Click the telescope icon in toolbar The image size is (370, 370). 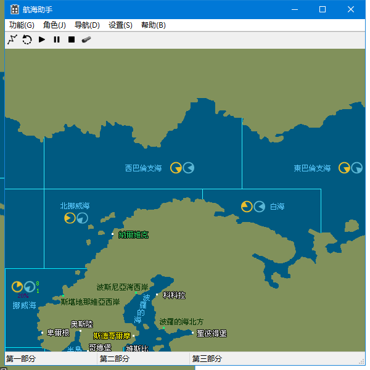(x=86, y=39)
